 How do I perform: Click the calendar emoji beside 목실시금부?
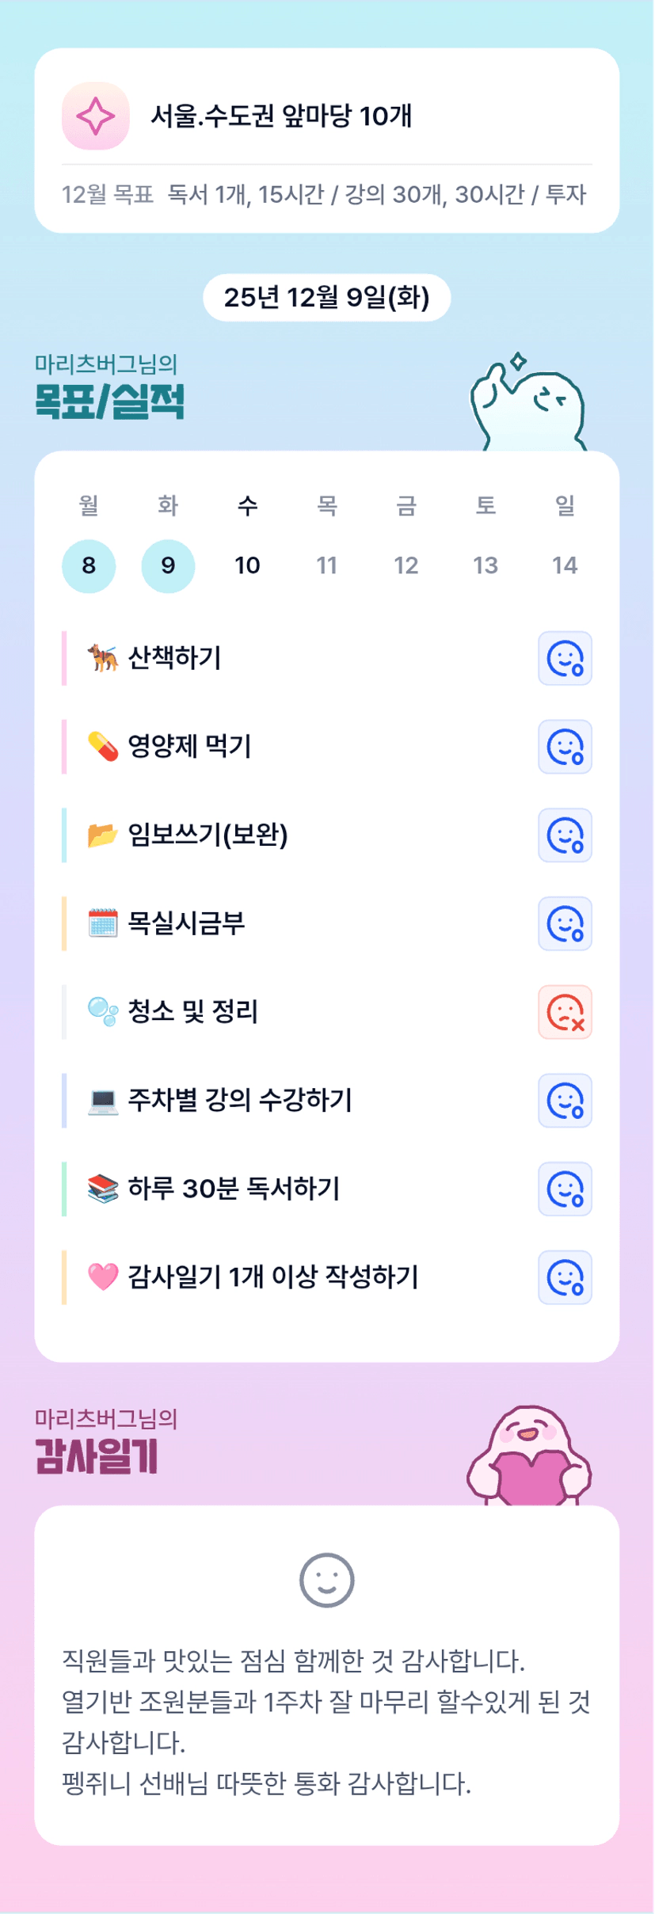103,923
